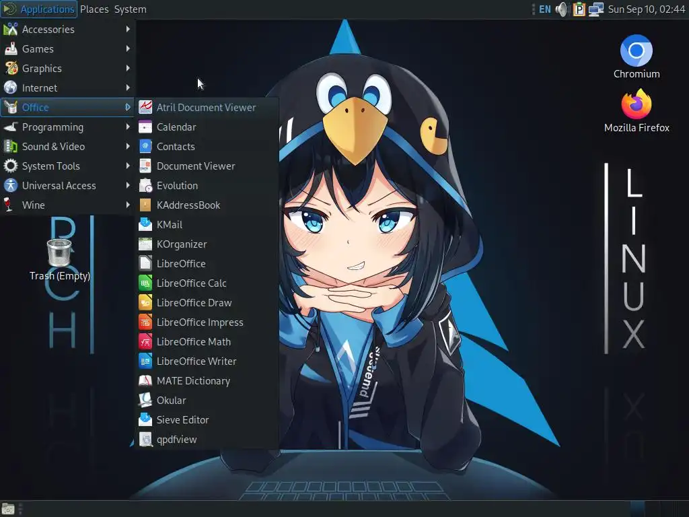Open the System menu
Image resolution: width=689 pixels, height=517 pixels.
pyautogui.click(x=130, y=9)
